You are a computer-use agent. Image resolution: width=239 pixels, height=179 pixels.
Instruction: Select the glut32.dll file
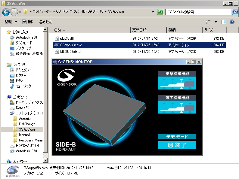click(x=139, y=38)
